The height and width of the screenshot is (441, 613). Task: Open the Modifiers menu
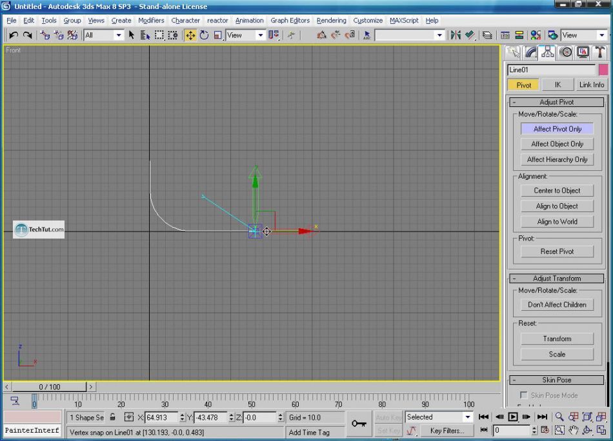coord(151,21)
